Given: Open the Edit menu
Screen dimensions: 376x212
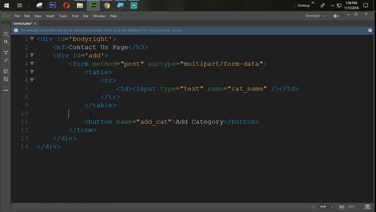Looking at the screenshot, I should pos(27,16).
